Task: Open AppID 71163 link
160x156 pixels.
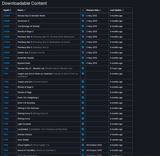Action: pyautogui.click(x=6, y=98)
